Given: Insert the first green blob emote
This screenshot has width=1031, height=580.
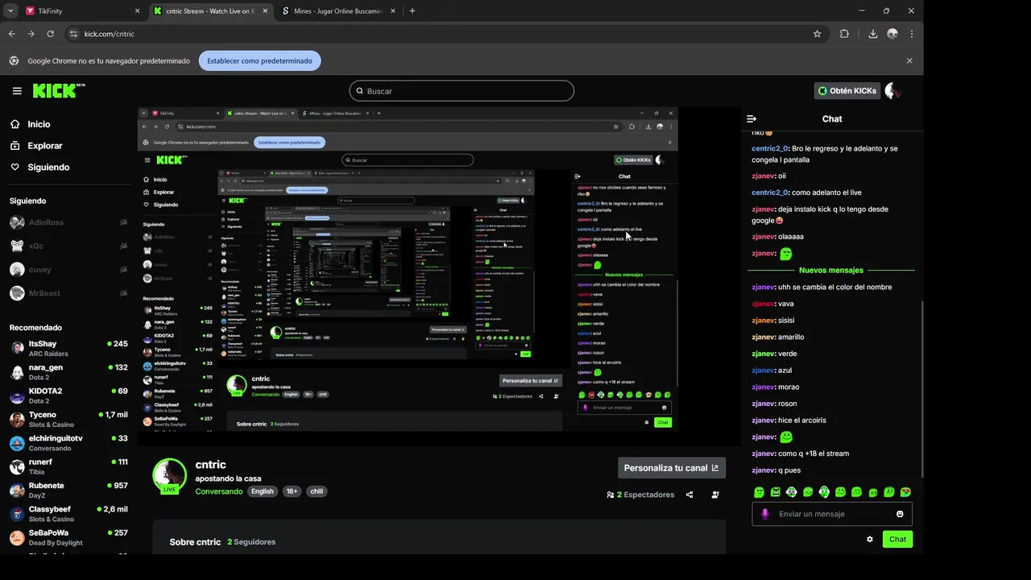Looking at the screenshot, I should coord(759,492).
